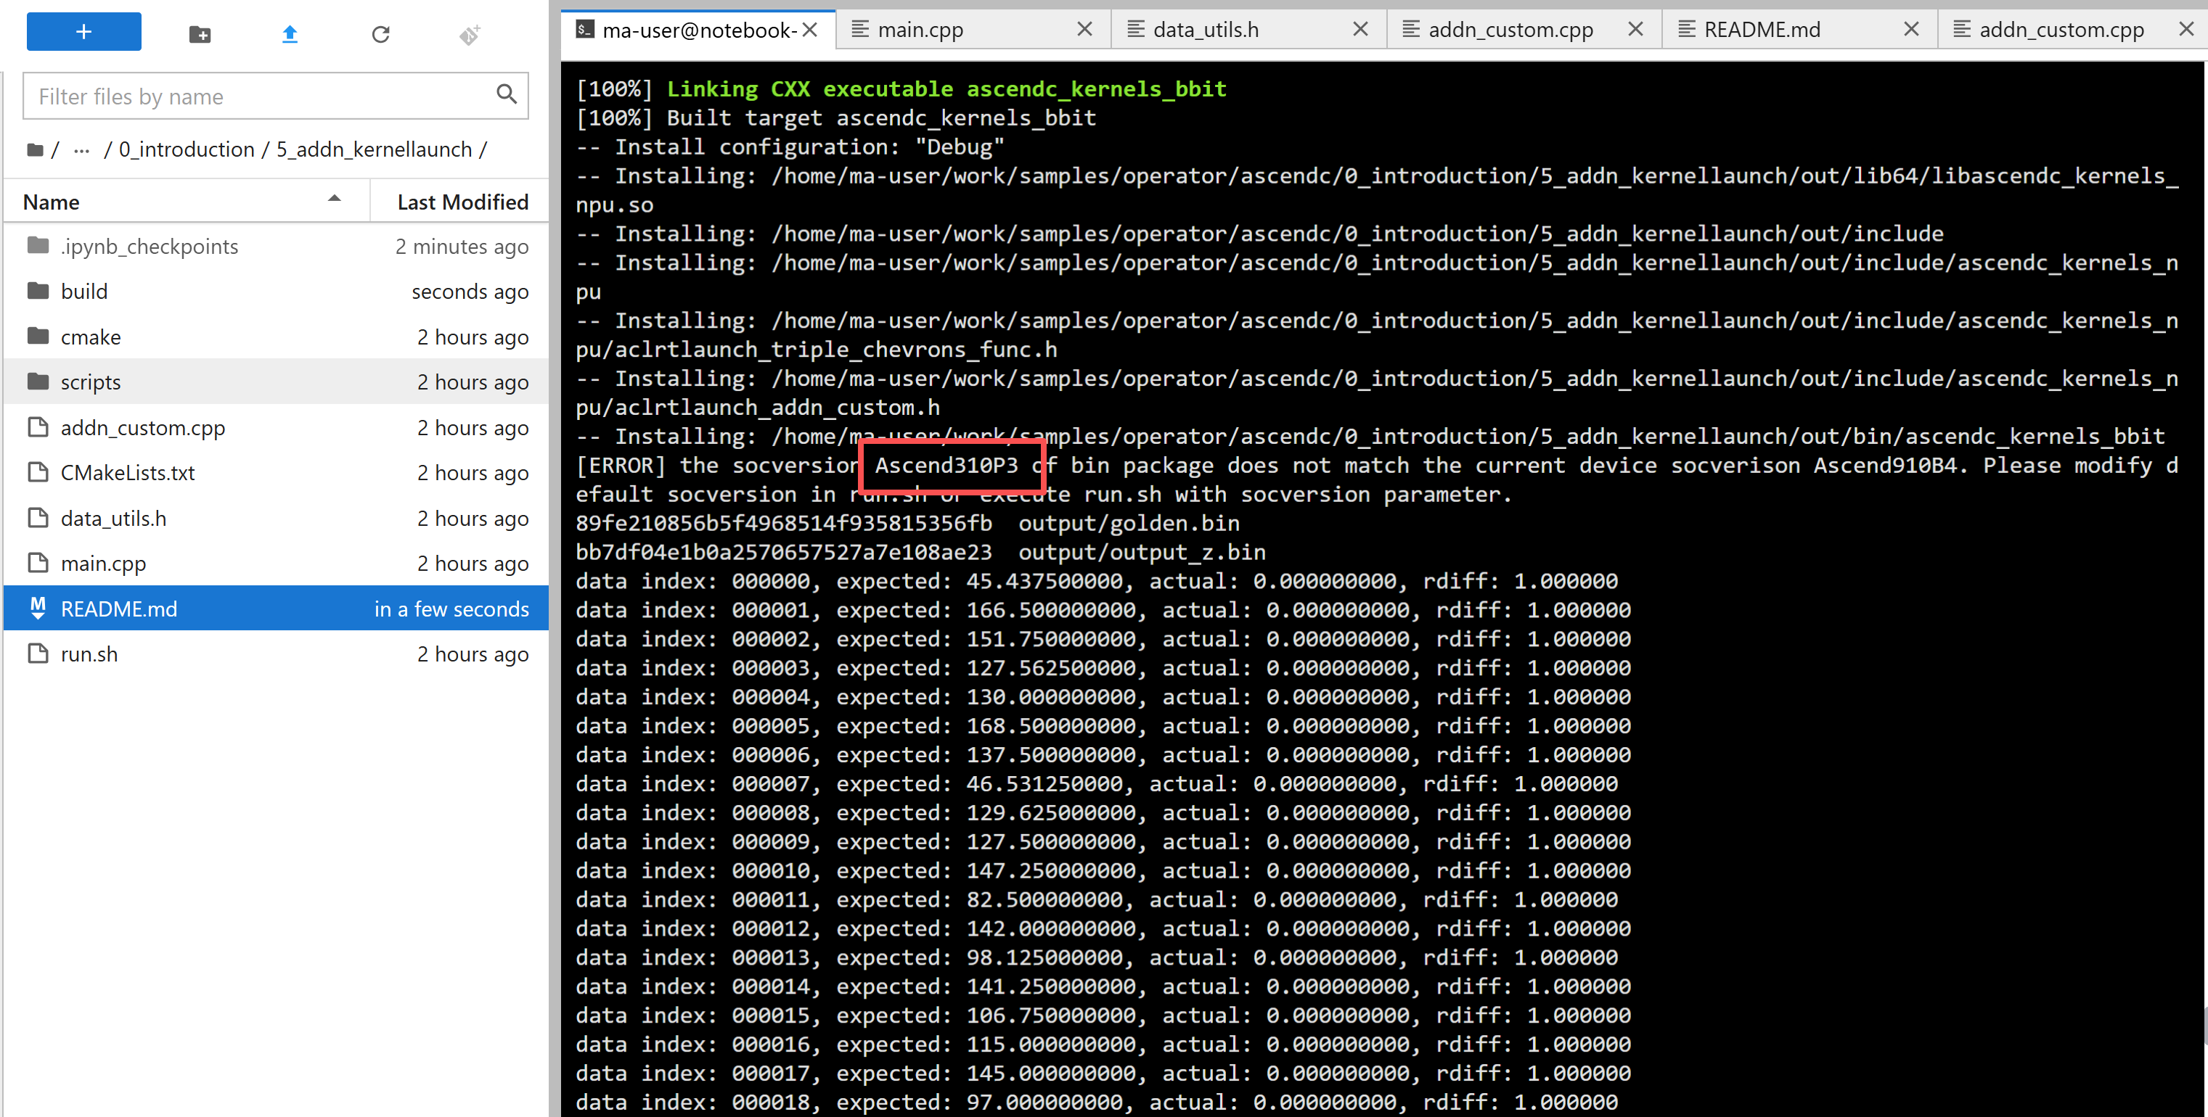The height and width of the screenshot is (1117, 2208).
Task: Select CMakeLists.txt in file list
Action: click(x=276, y=473)
